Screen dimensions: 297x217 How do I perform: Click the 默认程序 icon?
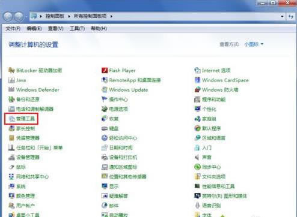(197, 128)
